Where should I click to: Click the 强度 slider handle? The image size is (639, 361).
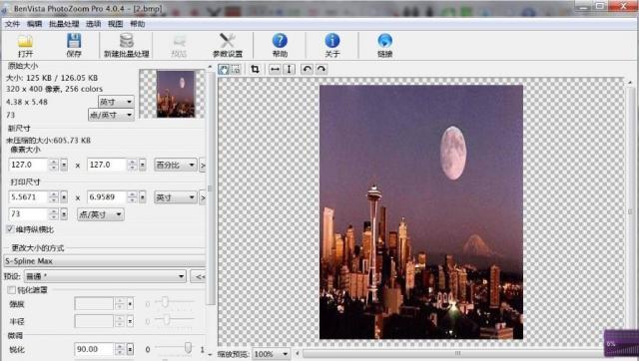pyautogui.click(x=165, y=302)
